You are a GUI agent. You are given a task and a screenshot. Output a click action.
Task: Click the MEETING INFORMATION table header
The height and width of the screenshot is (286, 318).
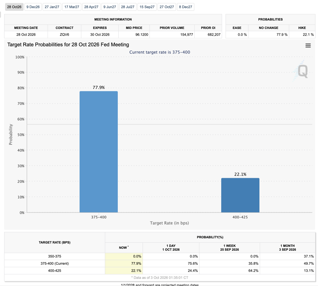(113, 19)
